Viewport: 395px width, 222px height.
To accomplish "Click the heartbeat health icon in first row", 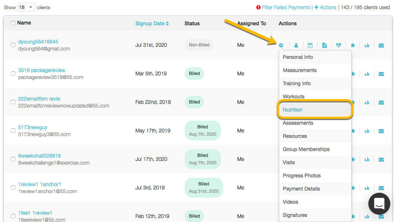I will (338, 45).
